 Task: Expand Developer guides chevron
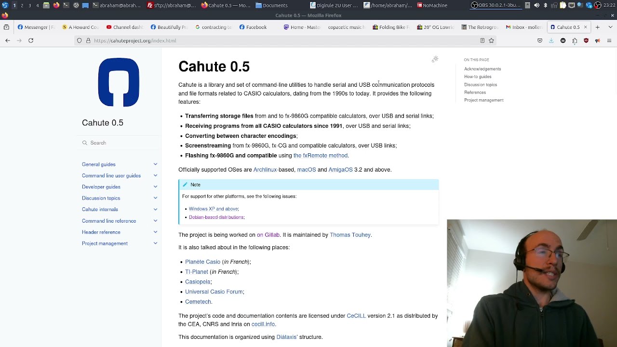155,187
